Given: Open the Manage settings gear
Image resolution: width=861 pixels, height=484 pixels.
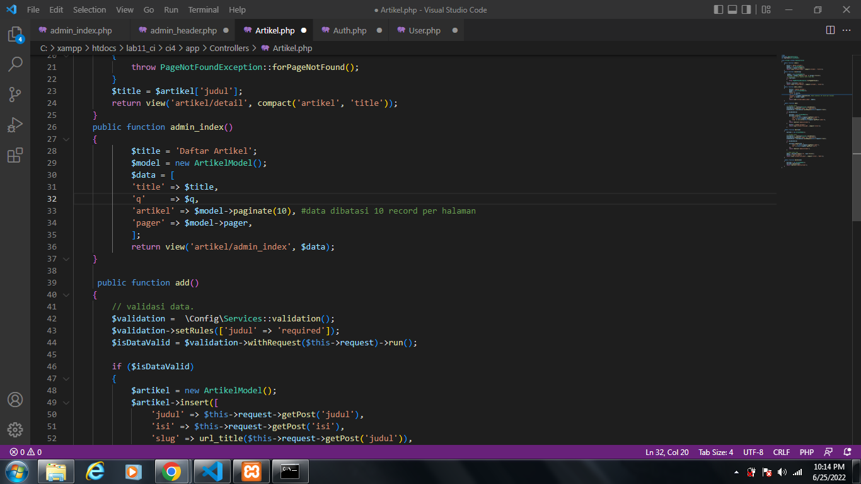Looking at the screenshot, I should tap(15, 430).
